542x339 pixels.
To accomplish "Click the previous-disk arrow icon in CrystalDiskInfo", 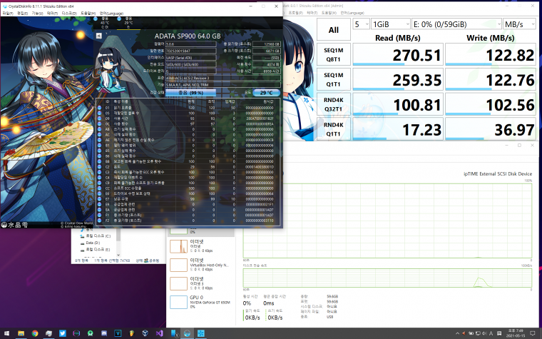I will pos(99,36).
